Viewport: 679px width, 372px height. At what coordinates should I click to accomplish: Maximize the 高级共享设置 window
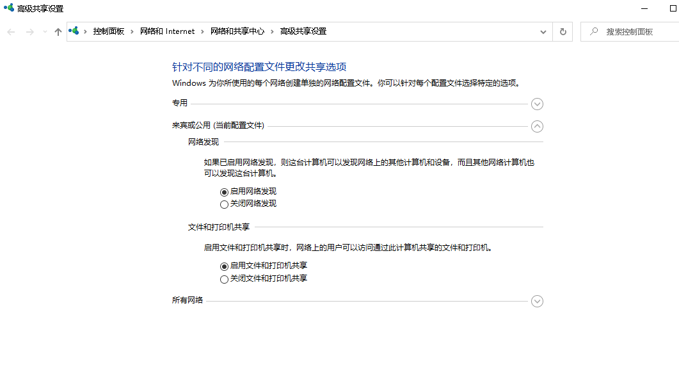(x=673, y=8)
